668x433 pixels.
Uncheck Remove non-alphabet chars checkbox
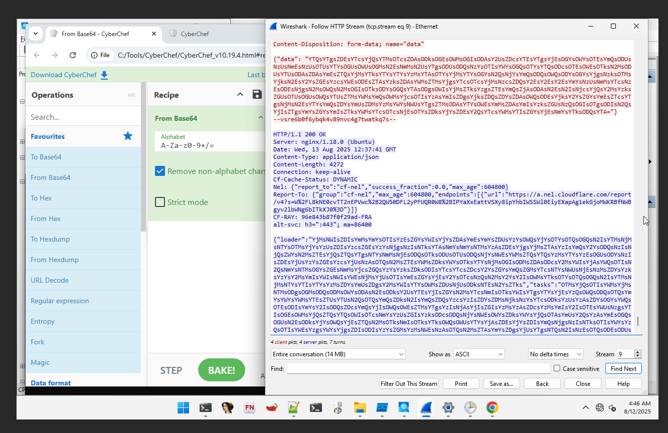pos(160,171)
